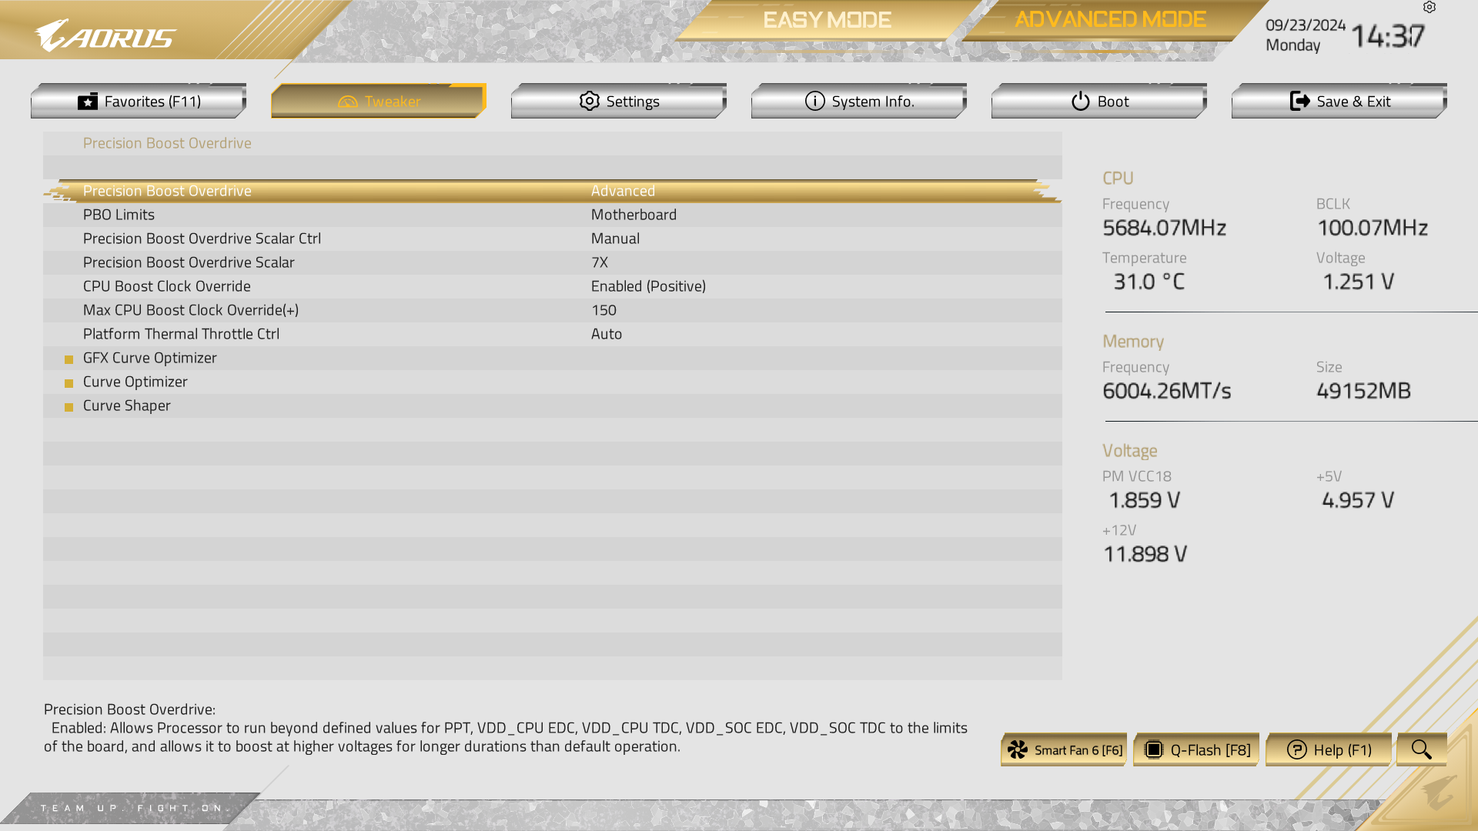
Task: Change CPU Boost Clock Override Enabled (Positive)
Action: coord(648,286)
